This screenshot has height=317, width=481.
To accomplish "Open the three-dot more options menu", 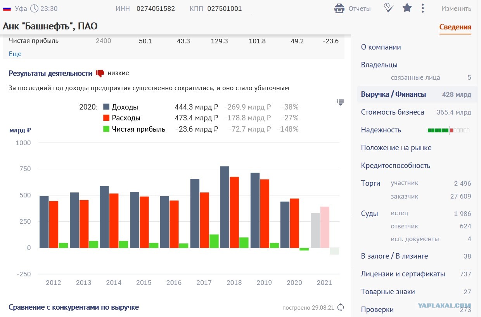I will click(x=423, y=8).
